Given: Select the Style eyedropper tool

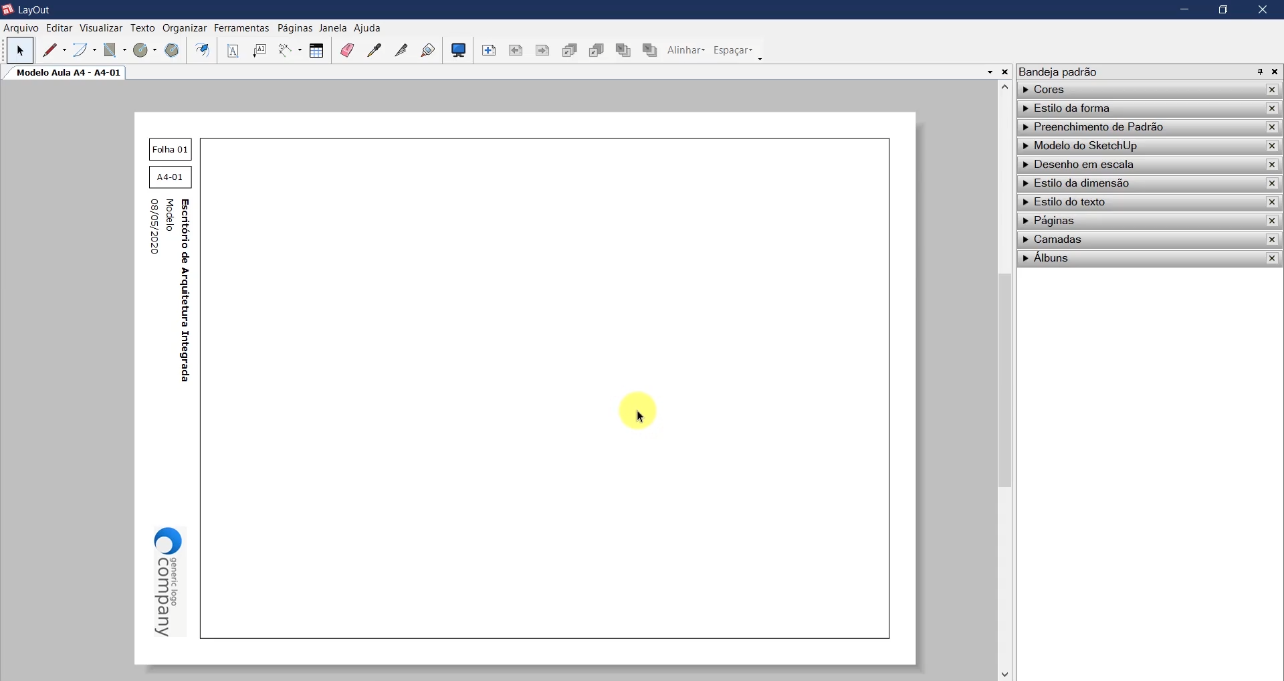Looking at the screenshot, I should pos(375,51).
